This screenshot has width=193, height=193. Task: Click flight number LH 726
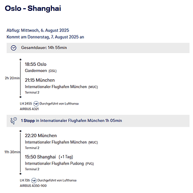(25, 180)
